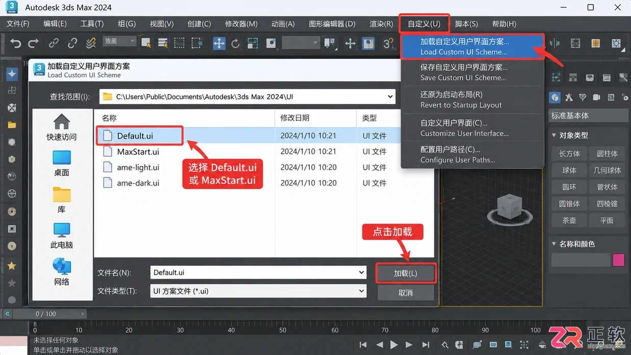Click the Undo arrow in the main toolbar
The height and width of the screenshot is (355, 631).
click(16, 44)
